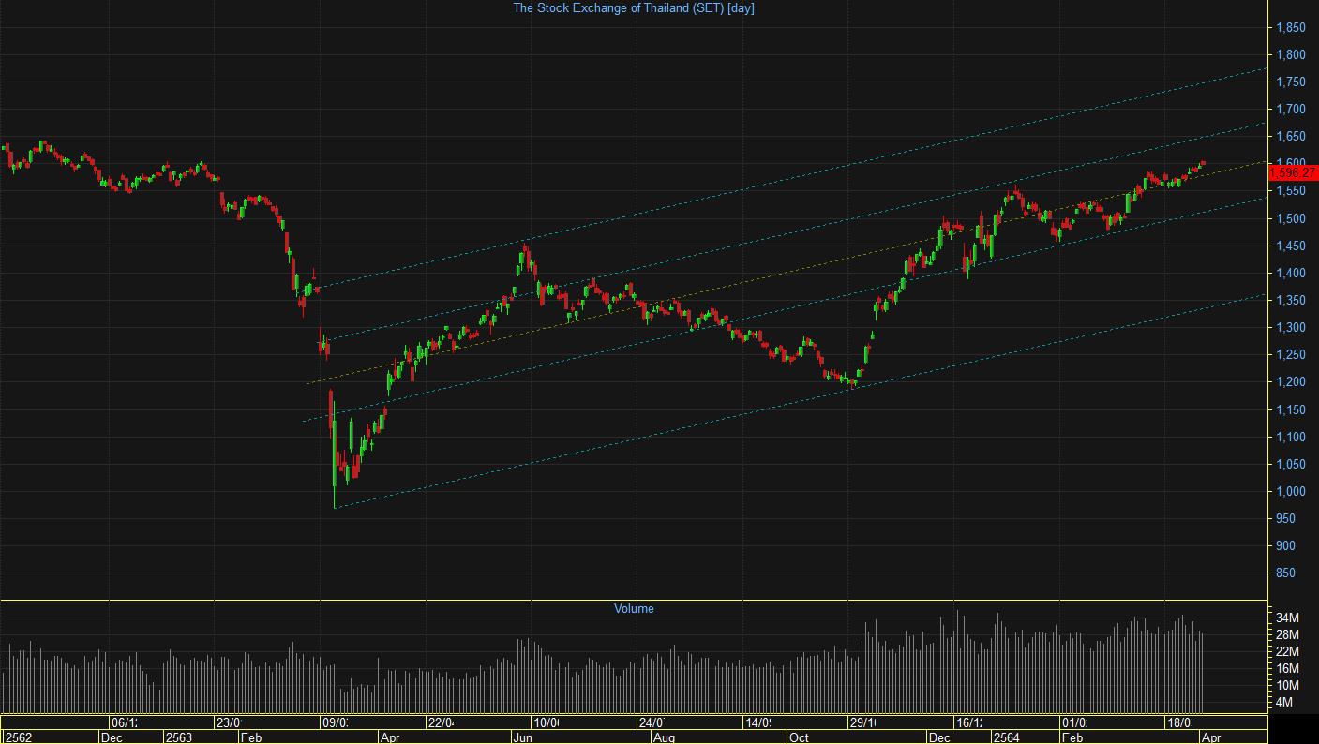The width and height of the screenshot is (1319, 744).
Task: Click the 1,550 price axis label
Action: (x=1291, y=191)
